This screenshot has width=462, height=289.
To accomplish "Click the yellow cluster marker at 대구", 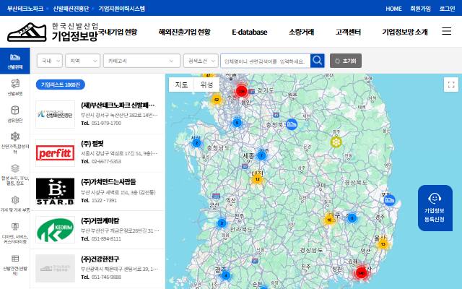I will pos(329,220).
